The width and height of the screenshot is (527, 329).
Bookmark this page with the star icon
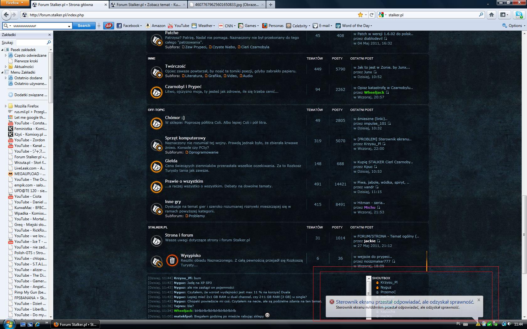click(360, 15)
